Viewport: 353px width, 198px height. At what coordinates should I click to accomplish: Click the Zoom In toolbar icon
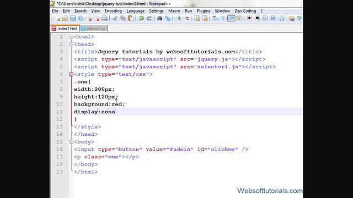179,18
